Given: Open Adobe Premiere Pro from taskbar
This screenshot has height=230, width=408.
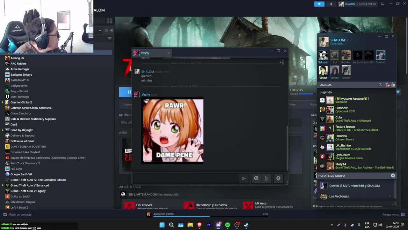Looking at the screenshot, I should 209,225.
